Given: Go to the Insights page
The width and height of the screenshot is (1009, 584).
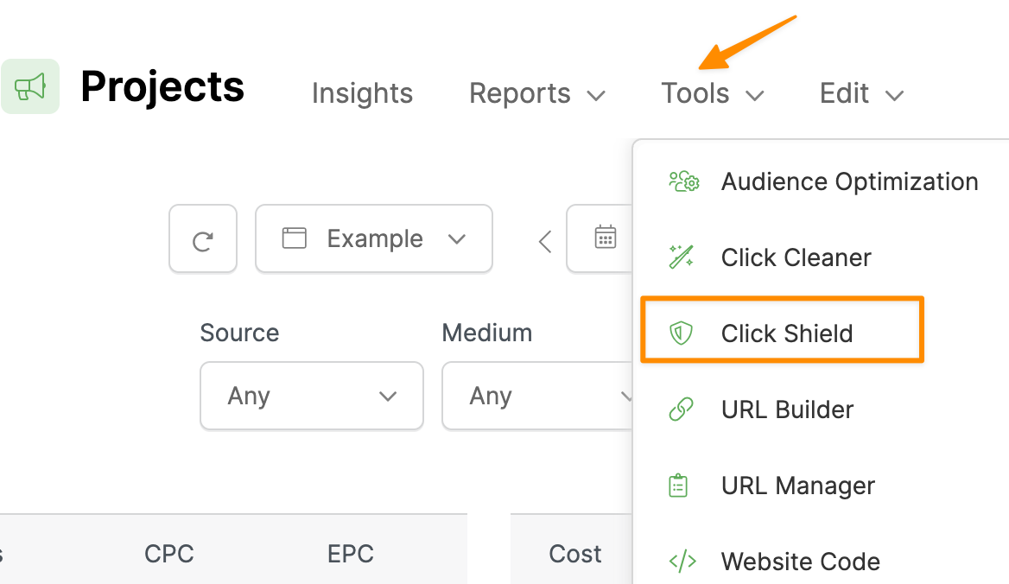Looking at the screenshot, I should (x=362, y=93).
